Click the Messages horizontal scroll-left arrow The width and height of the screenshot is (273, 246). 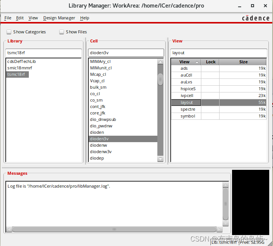point(9,229)
